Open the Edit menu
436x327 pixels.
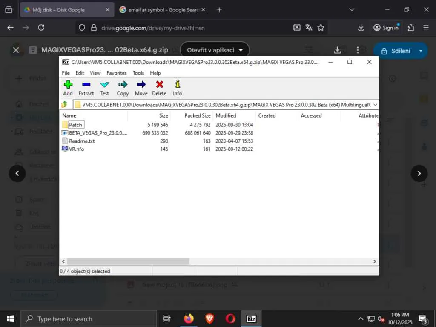[x=80, y=73]
